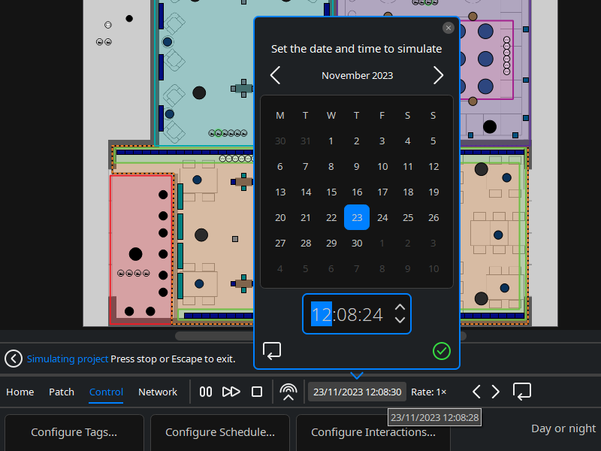Select the large black fixture in red zone
The width and height of the screenshot is (601, 451).
pyautogui.click(x=136, y=254)
